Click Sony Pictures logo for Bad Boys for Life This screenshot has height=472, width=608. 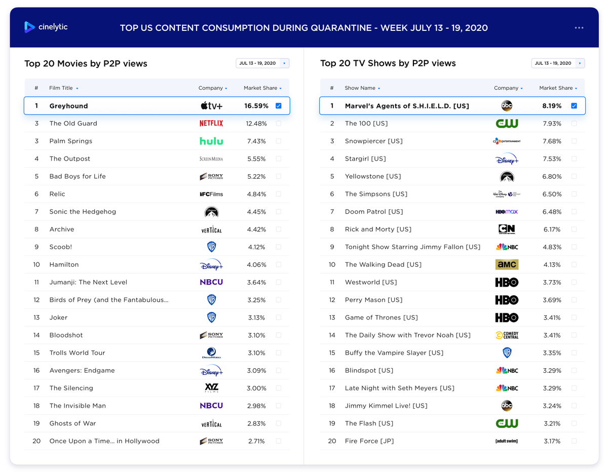211,176
